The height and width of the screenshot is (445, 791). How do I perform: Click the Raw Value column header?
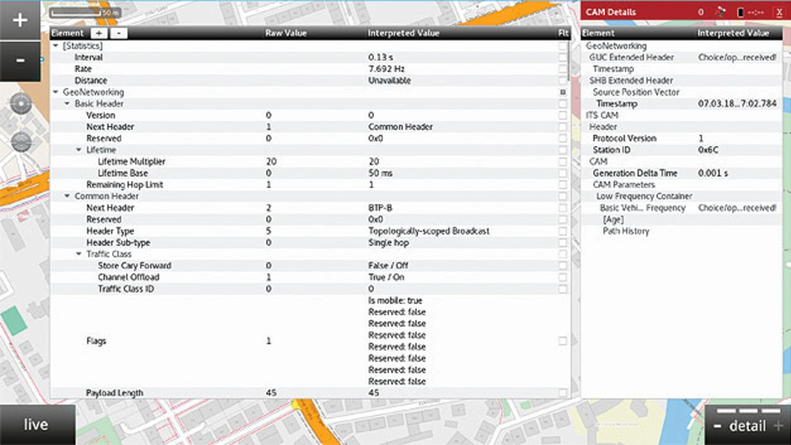(x=286, y=33)
